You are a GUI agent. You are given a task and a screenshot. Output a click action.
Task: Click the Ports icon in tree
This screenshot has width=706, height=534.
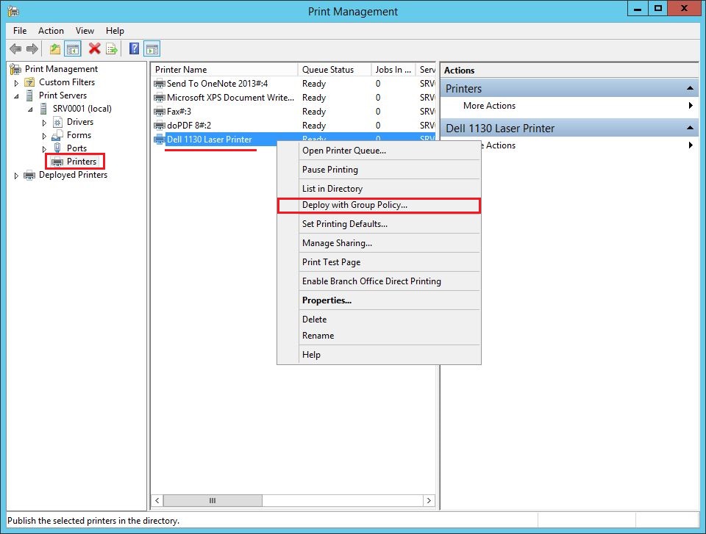pos(58,148)
